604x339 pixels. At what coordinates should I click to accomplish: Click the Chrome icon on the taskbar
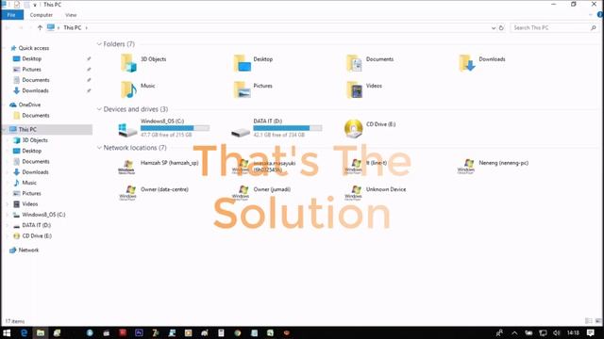click(x=237, y=332)
